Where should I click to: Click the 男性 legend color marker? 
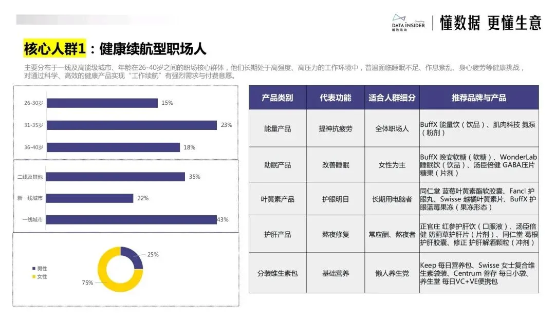click(34, 268)
